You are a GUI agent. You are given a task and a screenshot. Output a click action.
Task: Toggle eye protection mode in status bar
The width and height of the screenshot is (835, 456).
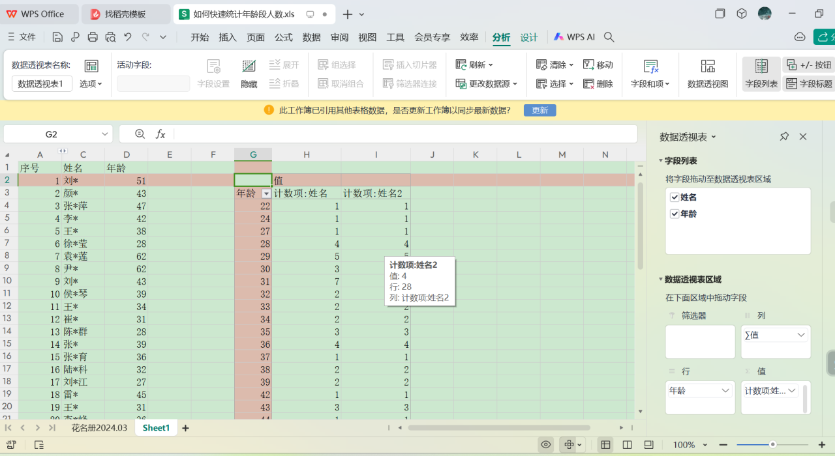pos(546,445)
